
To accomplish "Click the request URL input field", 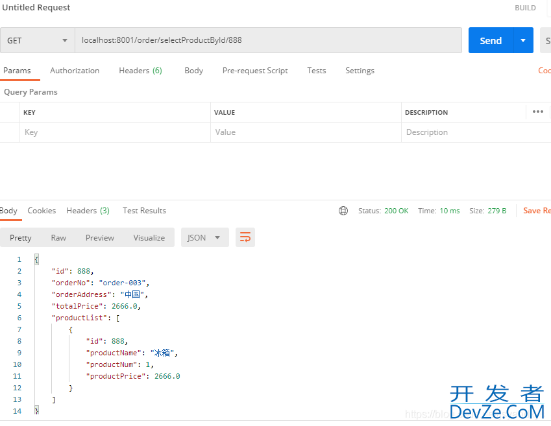I will [268, 40].
